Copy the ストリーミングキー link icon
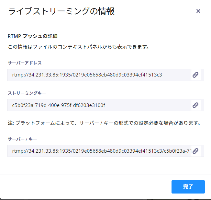This screenshot has height=200, width=211. point(195,105)
